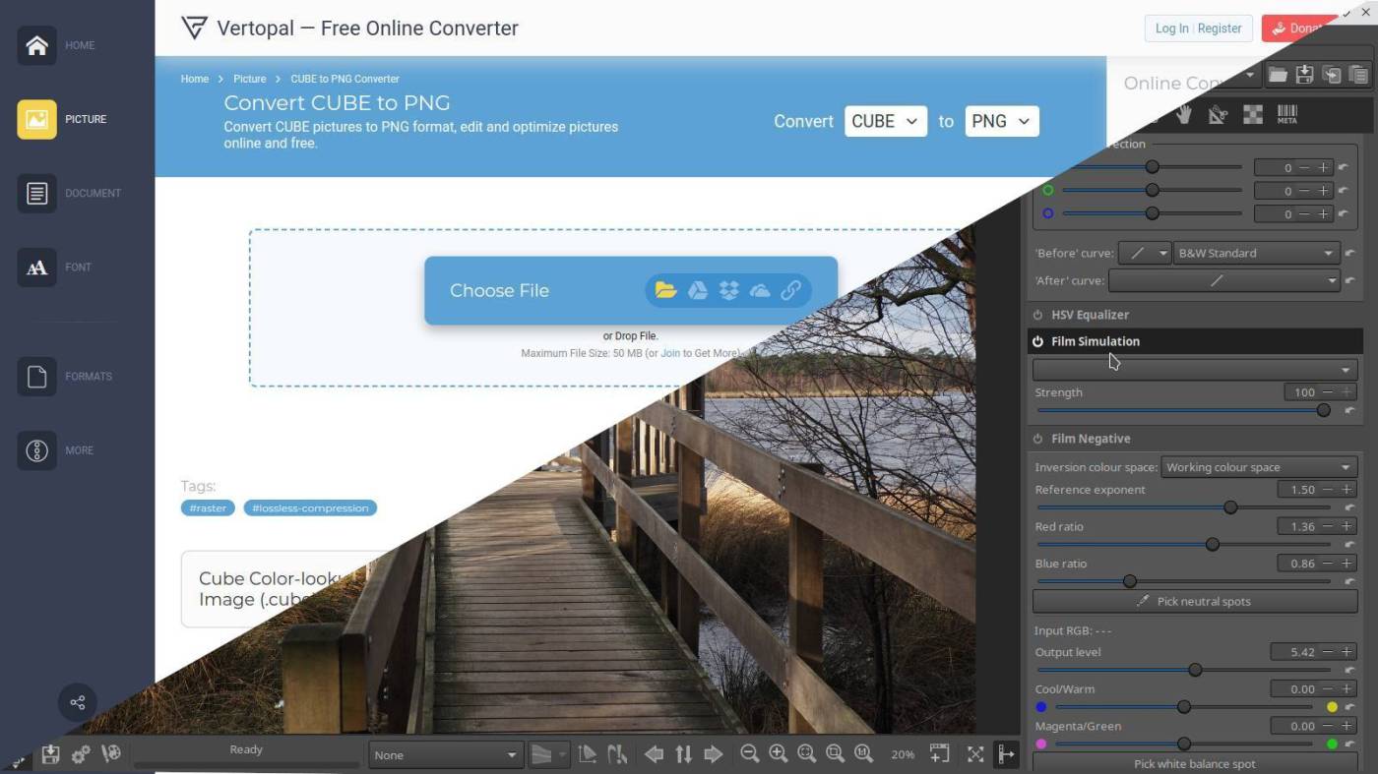1378x774 pixels.
Task: Go to next image with right arrow
Action: click(714, 754)
